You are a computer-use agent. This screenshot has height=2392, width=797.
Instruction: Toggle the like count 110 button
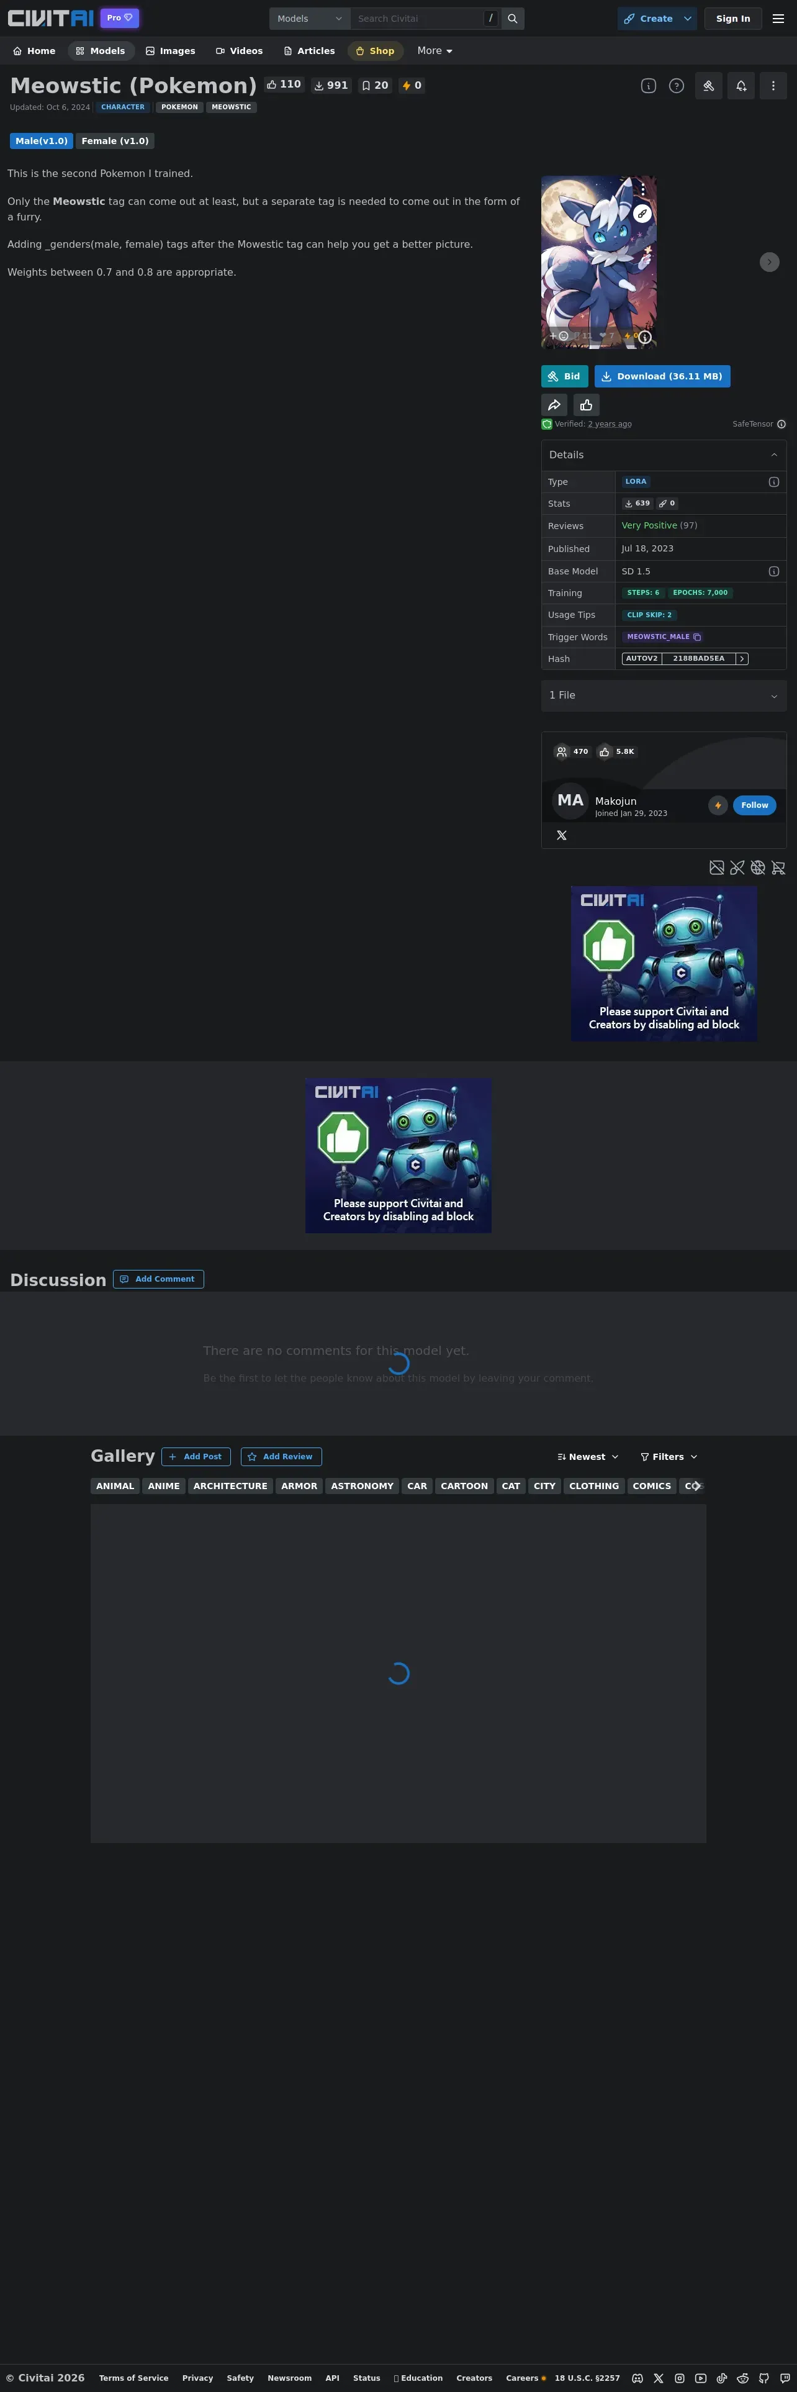point(284,84)
